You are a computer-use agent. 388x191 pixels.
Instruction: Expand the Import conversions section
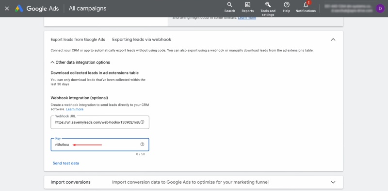point(333,182)
